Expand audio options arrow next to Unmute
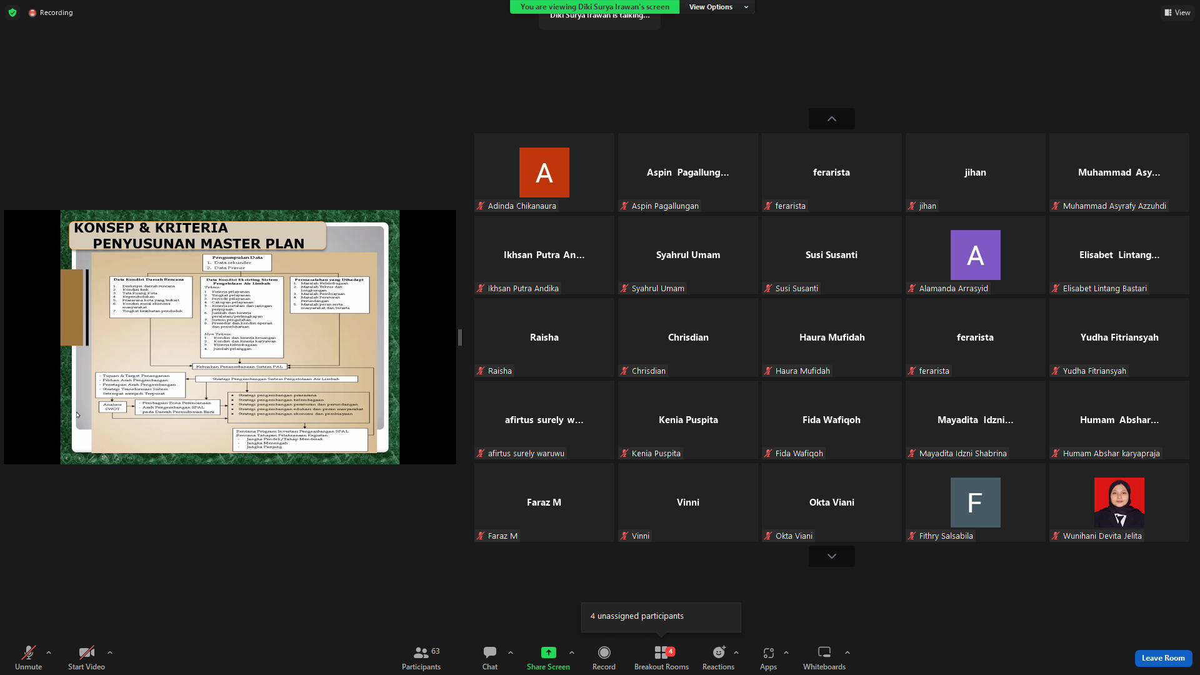The height and width of the screenshot is (675, 1200). 49,652
